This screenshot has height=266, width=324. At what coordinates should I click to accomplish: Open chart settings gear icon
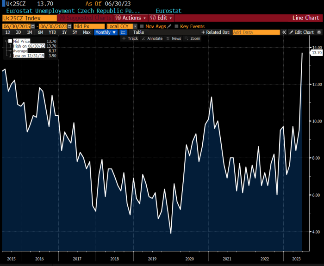point(319,32)
